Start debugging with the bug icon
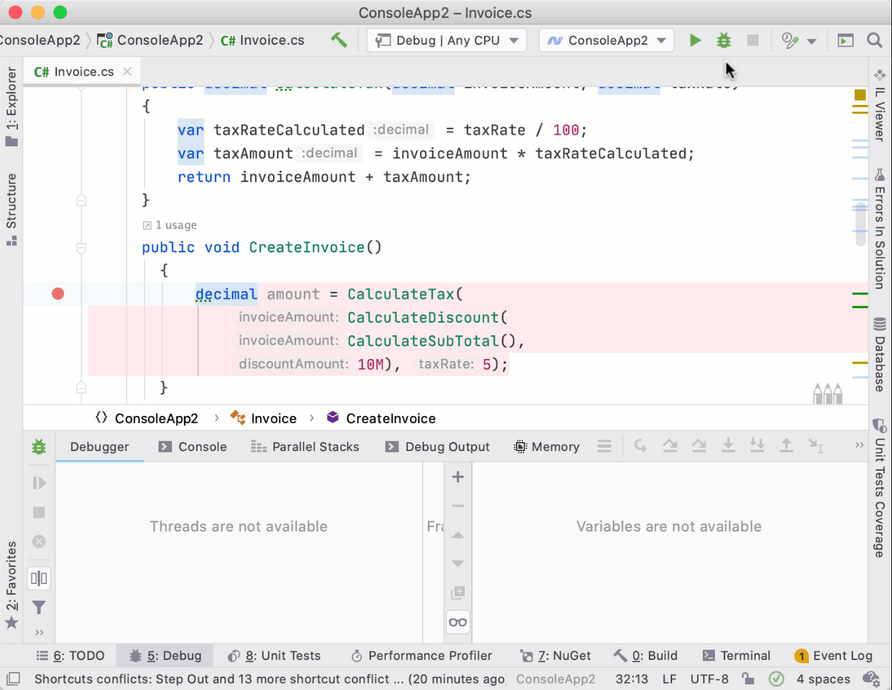 (723, 40)
